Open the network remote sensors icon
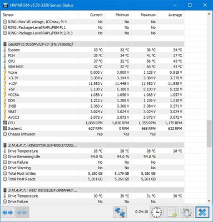This screenshot has height=222, width=213. [120, 212]
